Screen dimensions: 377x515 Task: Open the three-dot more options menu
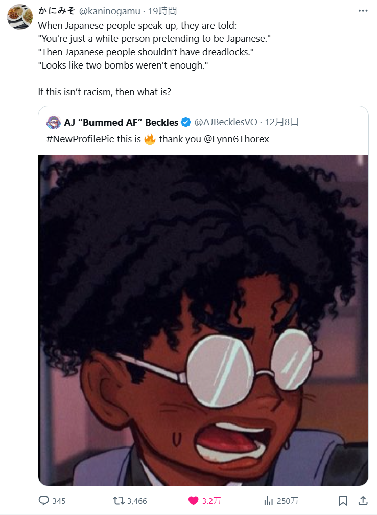click(363, 11)
